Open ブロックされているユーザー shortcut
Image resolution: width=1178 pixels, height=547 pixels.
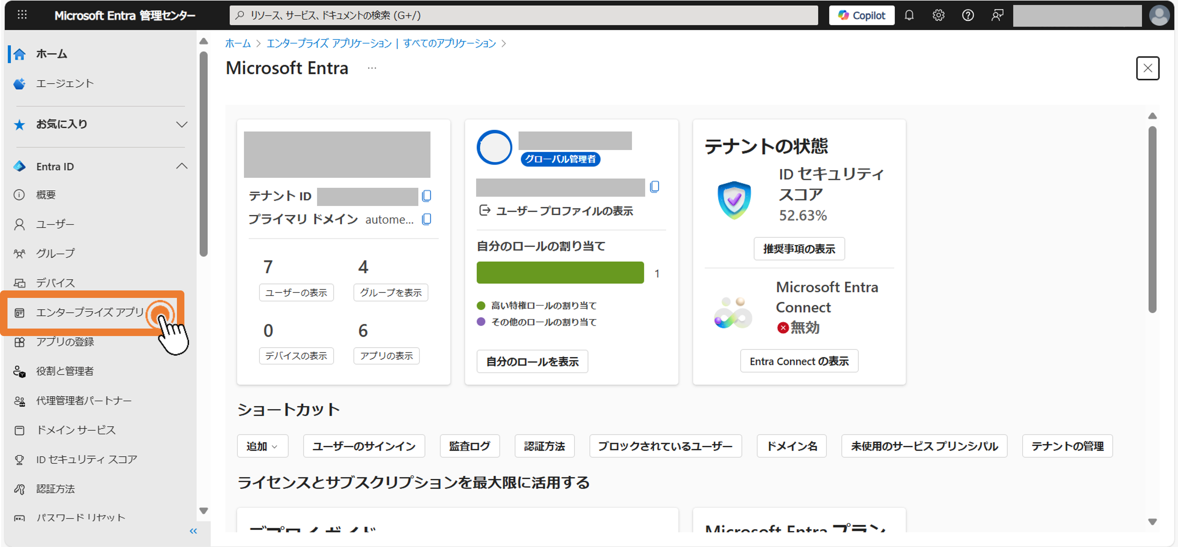pyautogui.click(x=666, y=446)
